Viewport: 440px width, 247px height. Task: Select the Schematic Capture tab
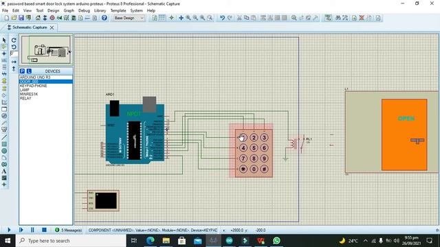pyautogui.click(x=30, y=27)
